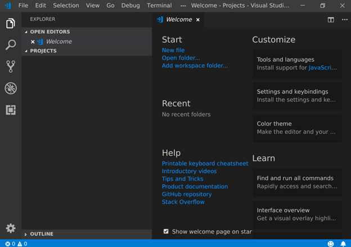Click the Settings and keybindings card
The width and height of the screenshot is (351, 247).
(x=297, y=96)
